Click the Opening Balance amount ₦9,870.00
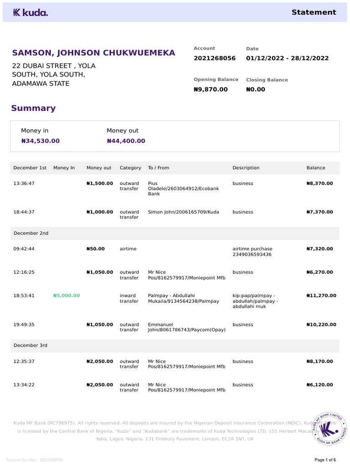 point(211,90)
